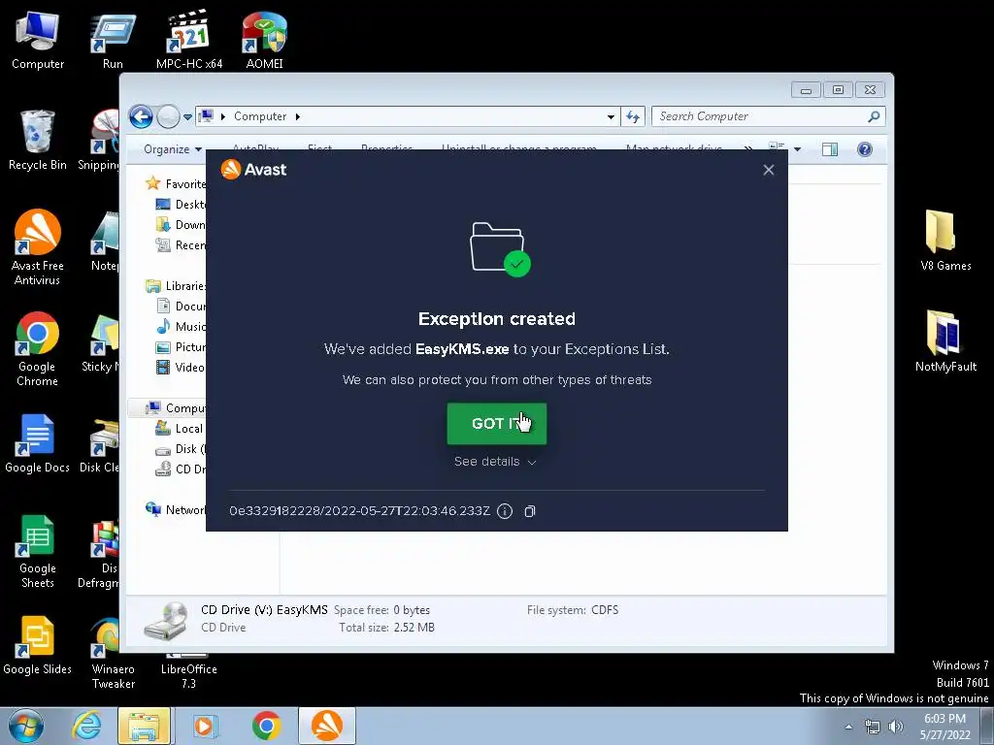
Task: Close the Avast dialog with X
Action: [769, 170]
